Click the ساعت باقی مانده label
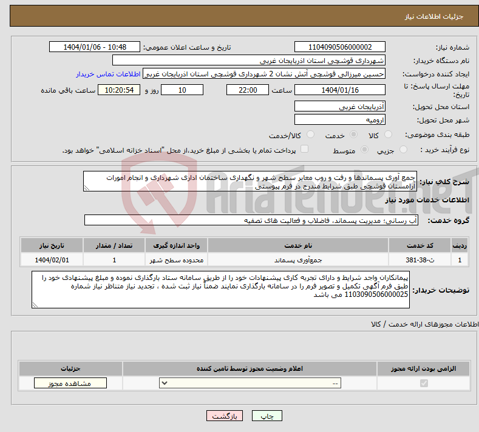479x432 pixels. click(x=68, y=90)
